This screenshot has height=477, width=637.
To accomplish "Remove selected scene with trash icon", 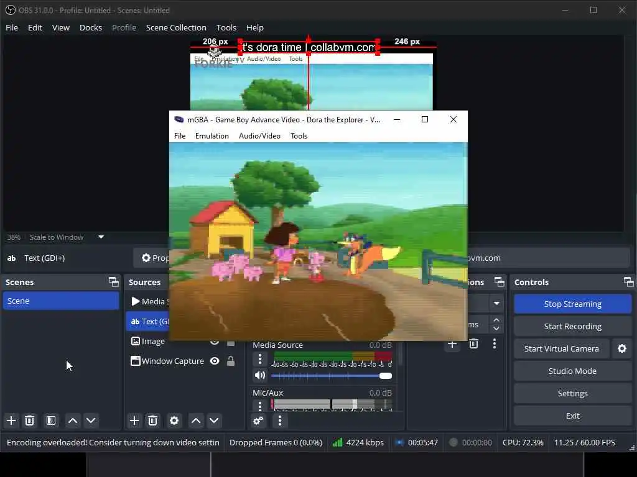I will (x=30, y=420).
